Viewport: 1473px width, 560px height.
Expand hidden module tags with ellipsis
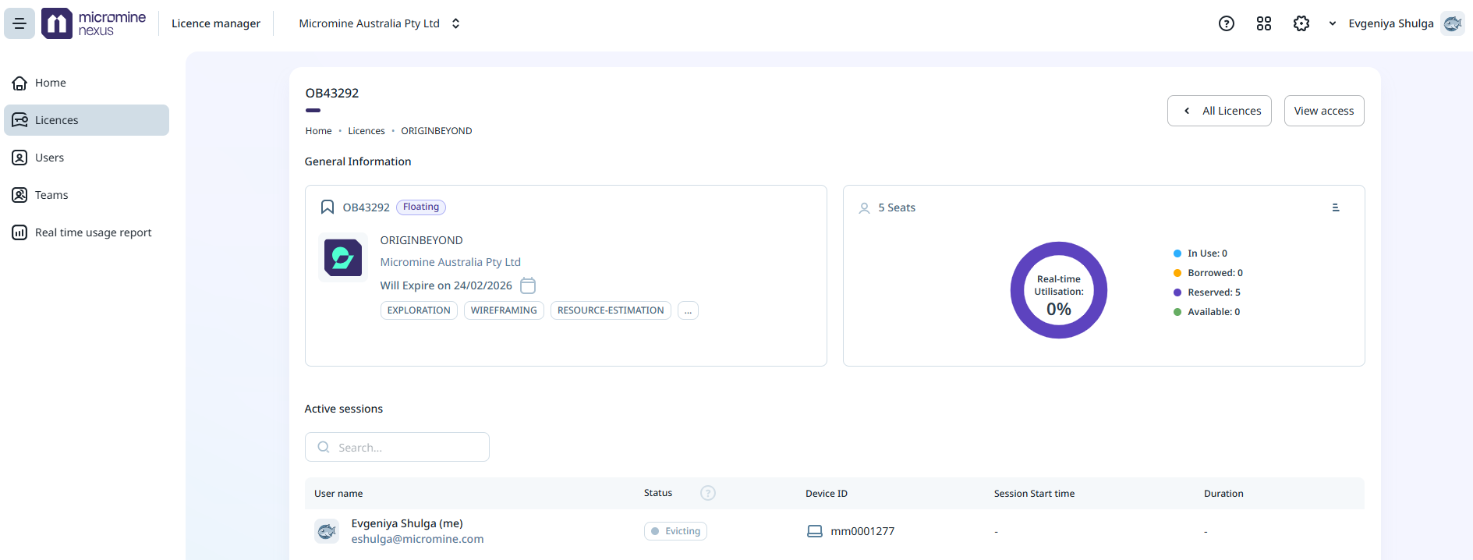[688, 310]
